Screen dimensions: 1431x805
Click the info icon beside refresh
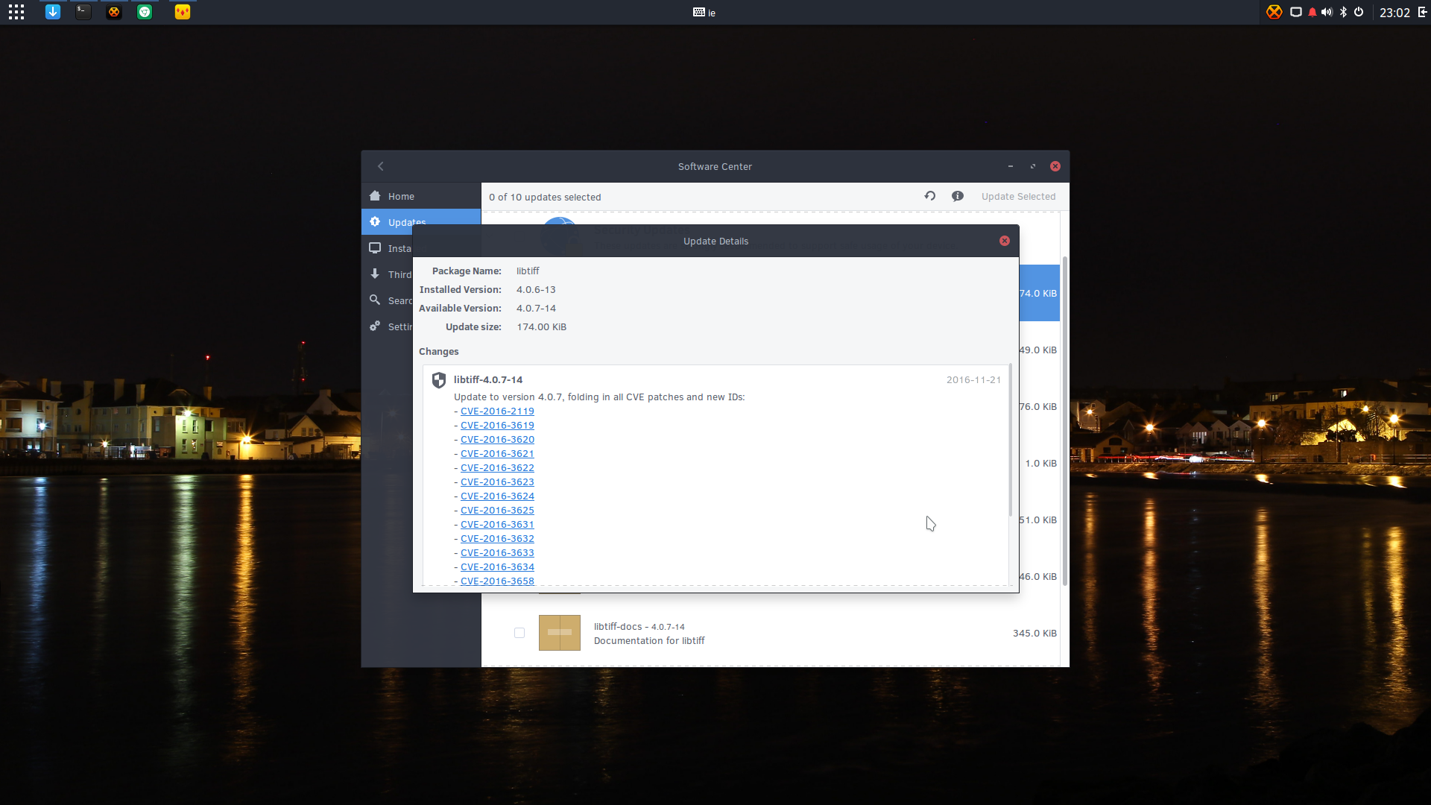pos(958,196)
